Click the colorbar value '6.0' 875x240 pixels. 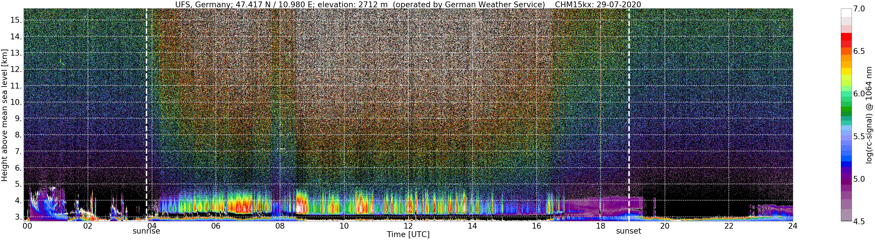tap(859, 94)
